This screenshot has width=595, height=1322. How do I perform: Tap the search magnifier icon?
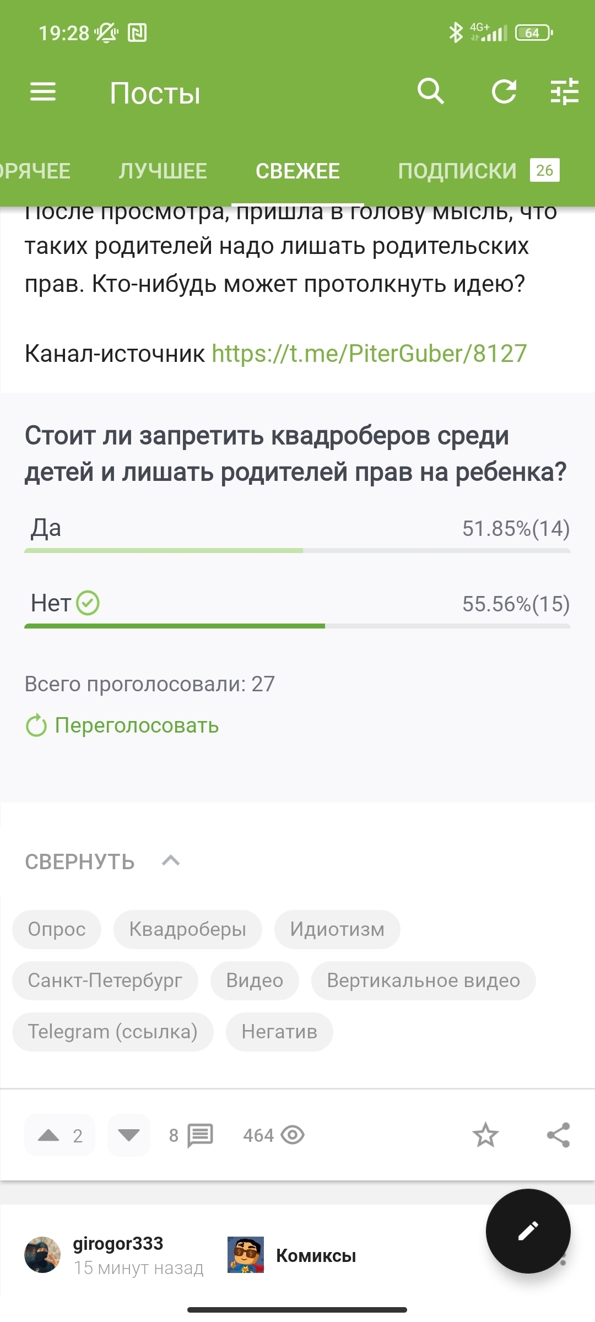[x=430, y=91]
